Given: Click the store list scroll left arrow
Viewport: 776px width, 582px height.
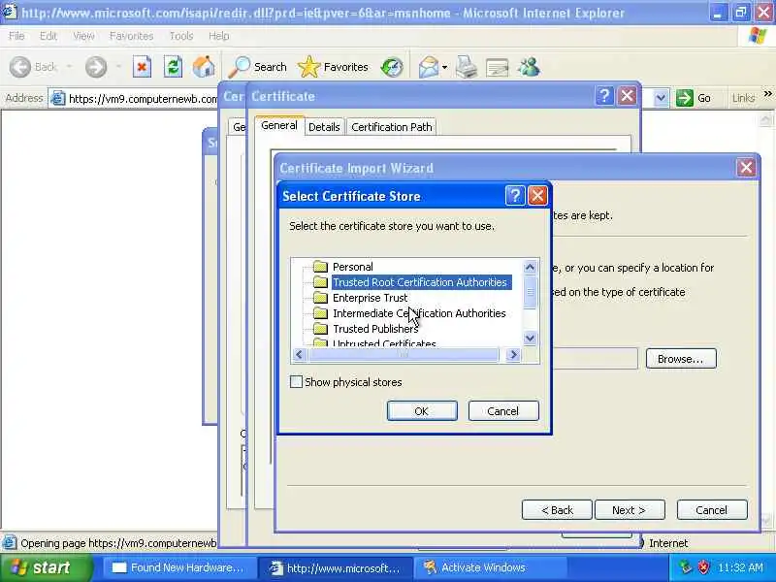Looking at the screenshot, I should pos(299,354).
